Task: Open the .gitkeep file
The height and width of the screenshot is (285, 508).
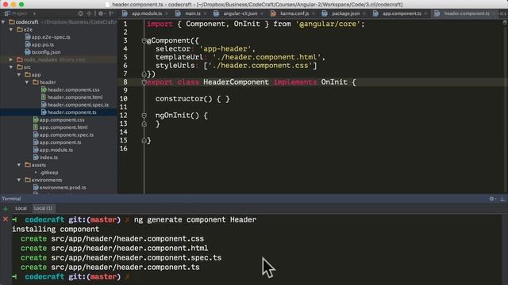Action: (49, 173)
